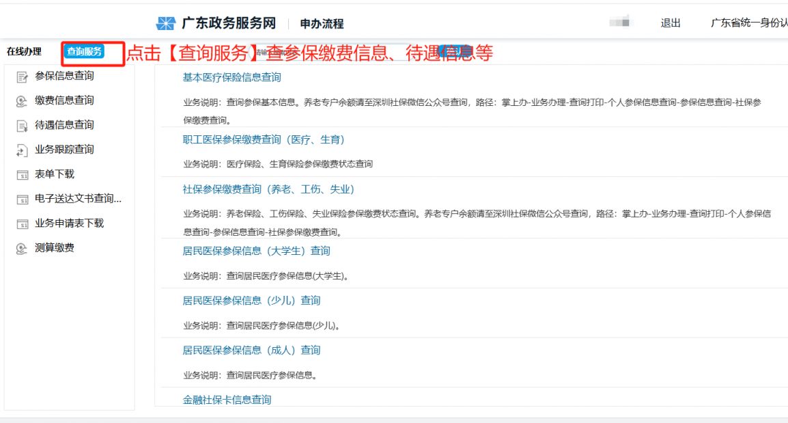This screenshot has height=423, width=788.
Task: Open 居民医保参保信息（大学生）查询 link
Action: pyautogui.click(x=256, y=251)
